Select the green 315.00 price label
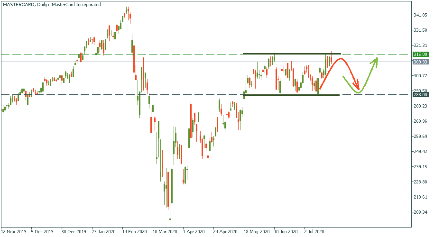The height and width of the screenshot is (237, 434). pyautogui.click(x=421, y=55)
